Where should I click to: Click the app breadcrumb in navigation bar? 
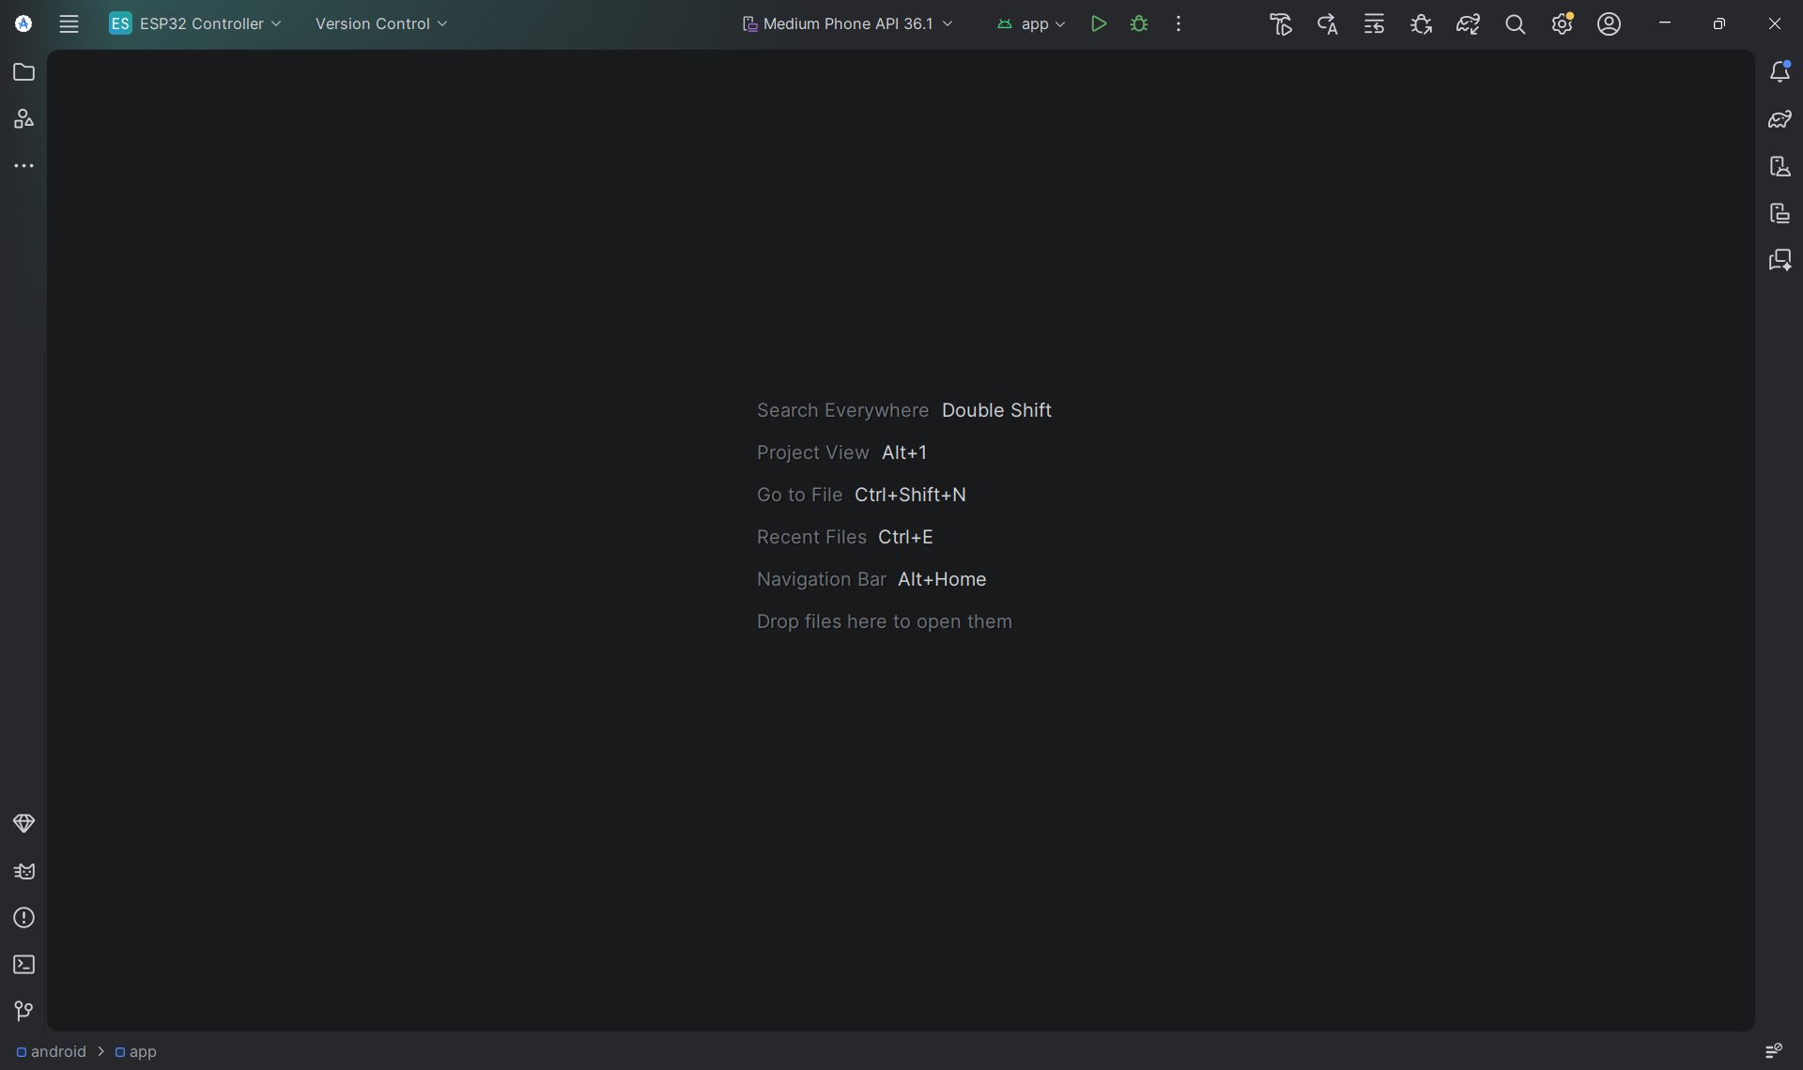[136, 1052]
